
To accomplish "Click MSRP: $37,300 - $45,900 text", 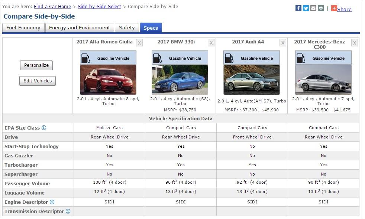I will 251,110.
